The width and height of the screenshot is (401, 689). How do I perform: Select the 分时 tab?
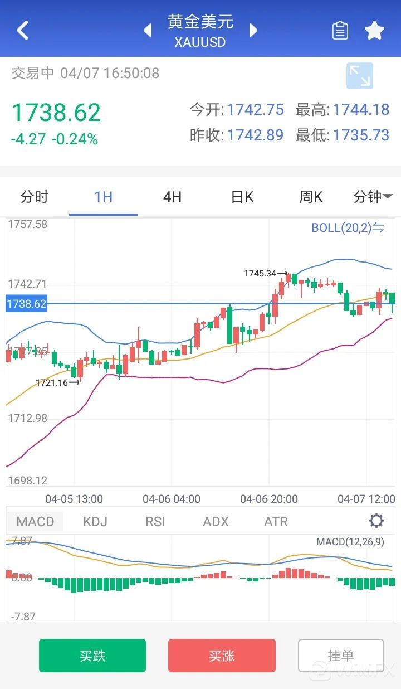coord(35,197)
